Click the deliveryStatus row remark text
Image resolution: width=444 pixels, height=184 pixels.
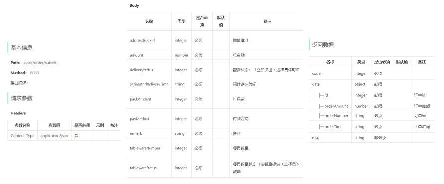tap(266, 70)
